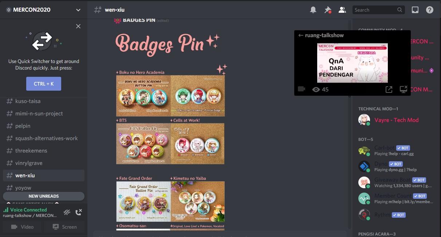Screen dimensions: 441x237
Task: Open notification settings bell icon
Action: pyautogui.click(x=313, y=10)
